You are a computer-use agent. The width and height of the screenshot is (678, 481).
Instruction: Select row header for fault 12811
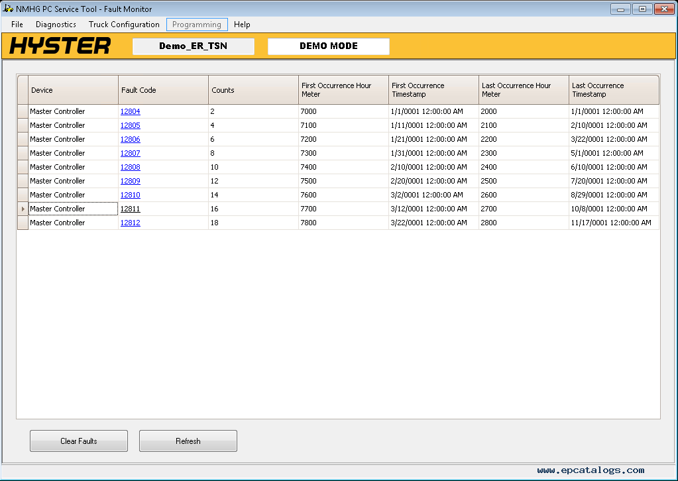[23, 209]
